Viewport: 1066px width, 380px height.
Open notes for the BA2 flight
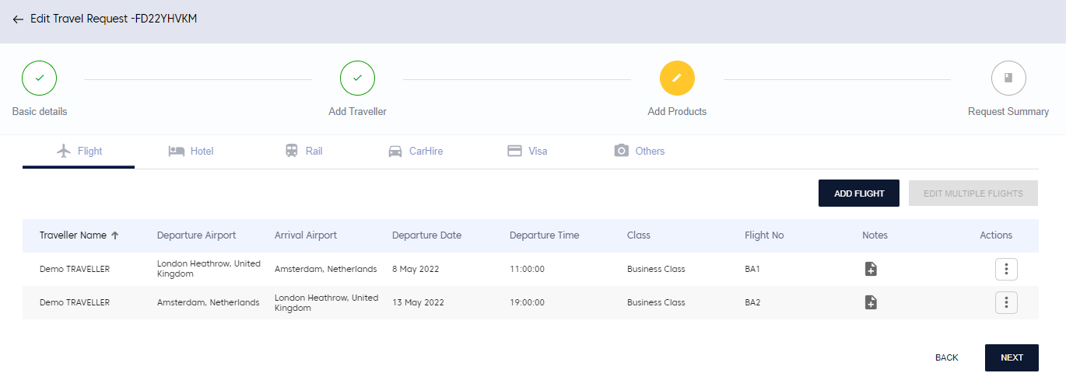(x=871, y=302)
